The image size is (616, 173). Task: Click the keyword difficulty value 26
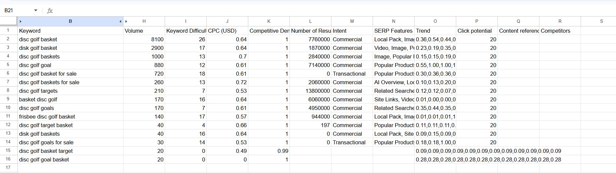[x=186, y=39]
